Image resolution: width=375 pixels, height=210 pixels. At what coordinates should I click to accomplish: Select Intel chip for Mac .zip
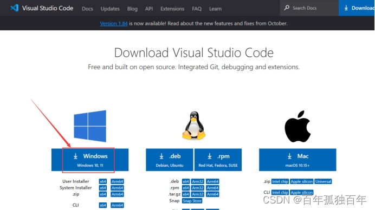click(280, 181)
